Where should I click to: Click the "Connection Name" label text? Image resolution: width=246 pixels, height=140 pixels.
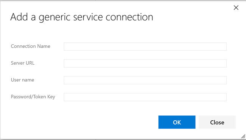click(x=30, y=46)
